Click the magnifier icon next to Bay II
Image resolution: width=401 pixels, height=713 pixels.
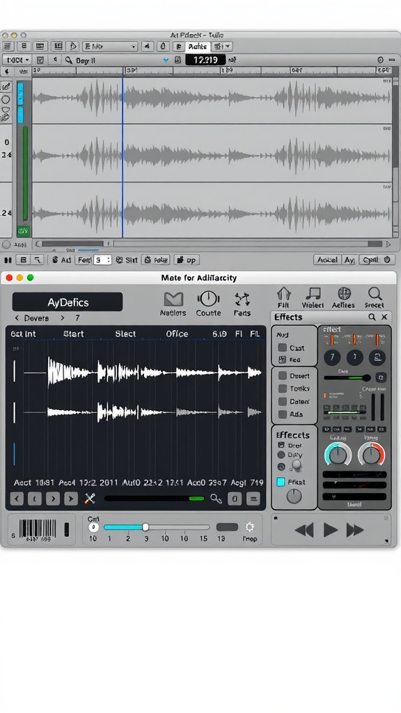click(69, 60)
